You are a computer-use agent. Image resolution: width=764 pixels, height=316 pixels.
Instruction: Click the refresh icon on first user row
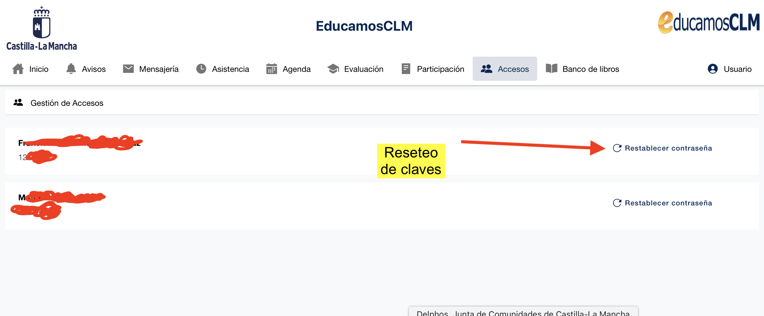tap(617, 148)
